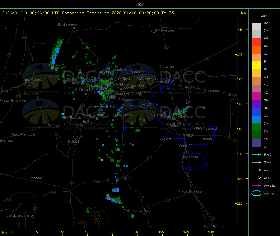Click the dBZ title at top
The height and width of the screenshot is (236, 280).
pos(140,5)
